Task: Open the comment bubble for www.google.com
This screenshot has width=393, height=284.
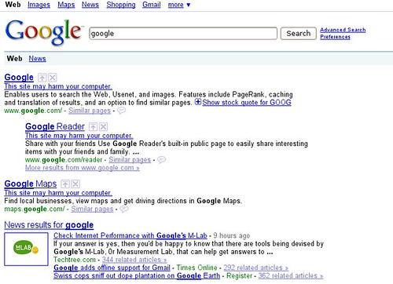Action: click(x=121, y=111)
